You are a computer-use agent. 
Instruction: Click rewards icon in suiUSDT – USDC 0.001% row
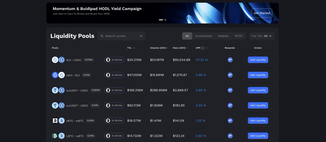[x=230, y=90]
